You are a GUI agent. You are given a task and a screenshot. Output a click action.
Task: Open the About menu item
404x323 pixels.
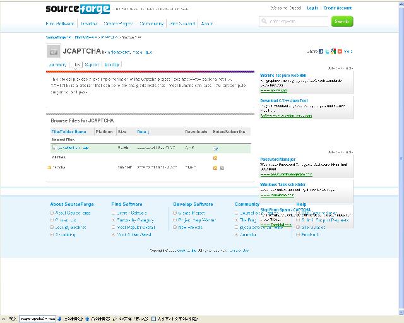click(207, 24)
